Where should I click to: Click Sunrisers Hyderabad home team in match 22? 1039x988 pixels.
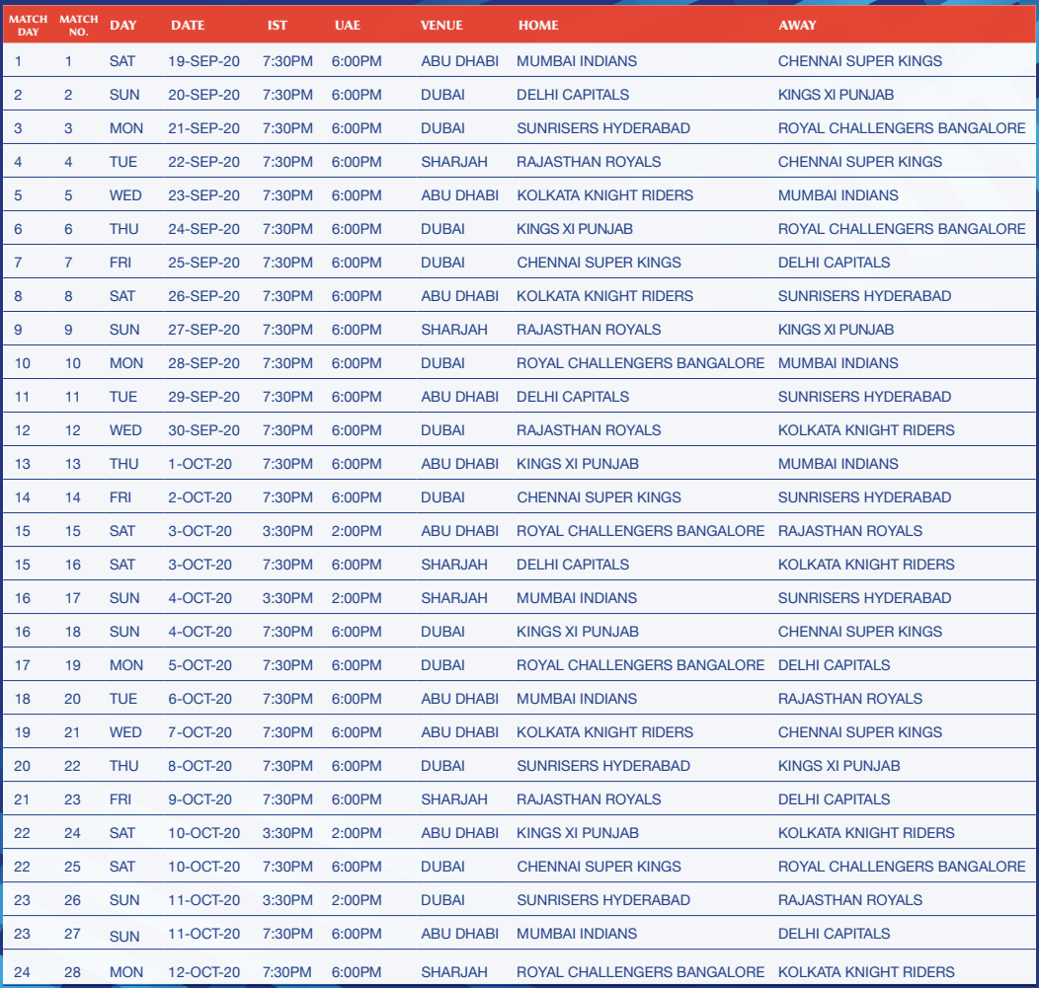pos(603,766)
